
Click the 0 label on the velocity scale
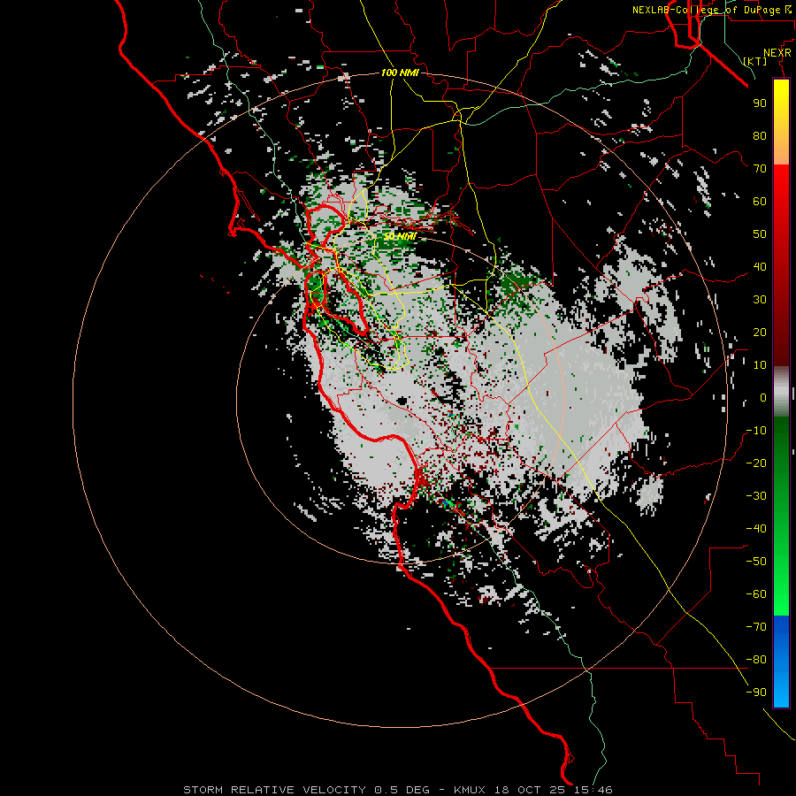[x=763, y=397]
